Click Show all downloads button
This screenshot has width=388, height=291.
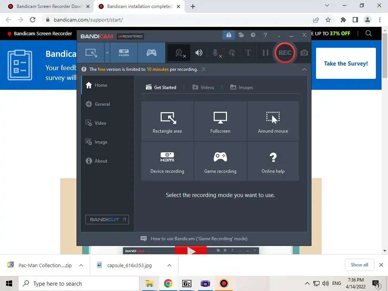pyautogui.click(x=359, y=265)
